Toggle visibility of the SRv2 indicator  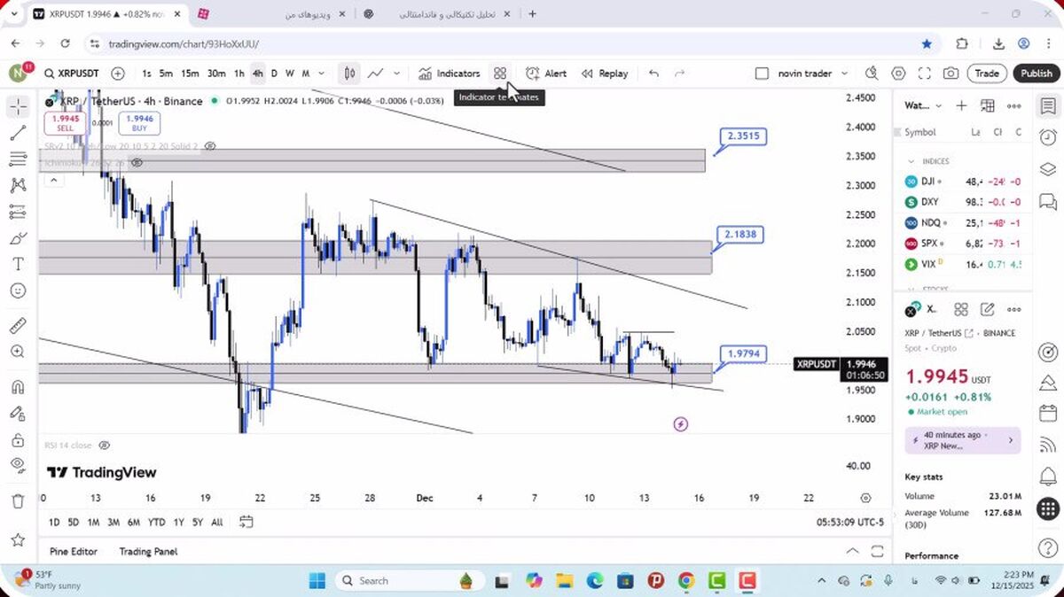point(210,145)
